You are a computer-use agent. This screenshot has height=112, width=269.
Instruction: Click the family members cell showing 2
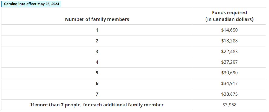(97, 41)
